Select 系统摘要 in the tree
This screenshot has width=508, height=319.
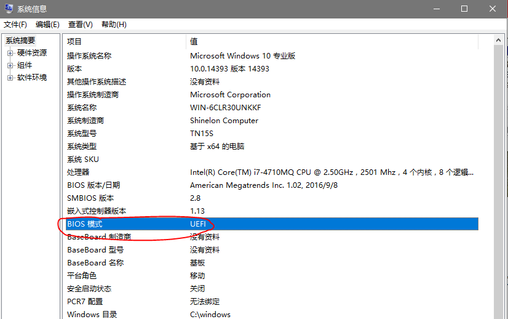click(x=20, y=41)
